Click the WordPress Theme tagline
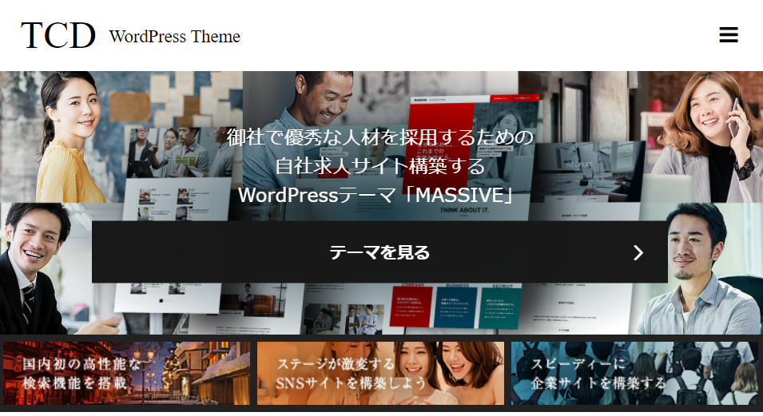The height and width of the screenshot is (416, 763). pos(175,37)
